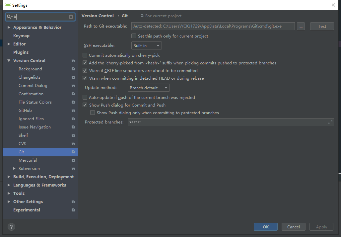
Task: Open search history magnifier dropdown
Action: [x=10, y=17]
